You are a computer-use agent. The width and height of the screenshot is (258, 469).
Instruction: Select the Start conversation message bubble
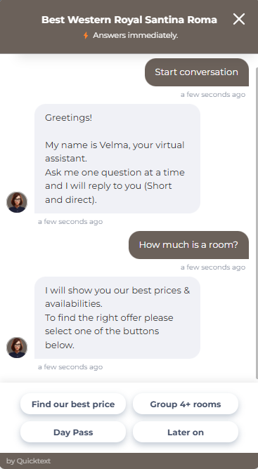click(x=197, y=72)
